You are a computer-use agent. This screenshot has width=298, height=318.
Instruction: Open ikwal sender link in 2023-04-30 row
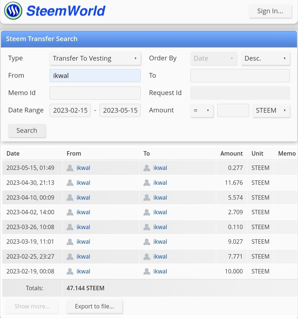click(83, 183)
